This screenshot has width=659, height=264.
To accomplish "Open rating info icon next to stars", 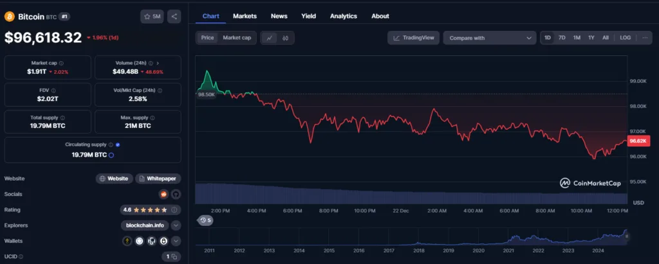I will pos(174,209).
